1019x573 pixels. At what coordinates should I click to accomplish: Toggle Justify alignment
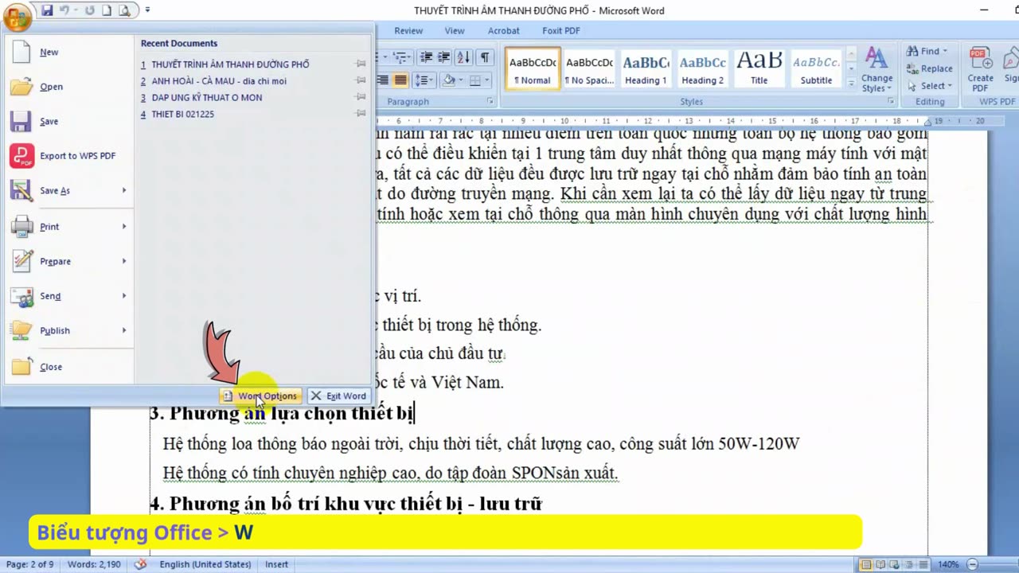(400, 80)
